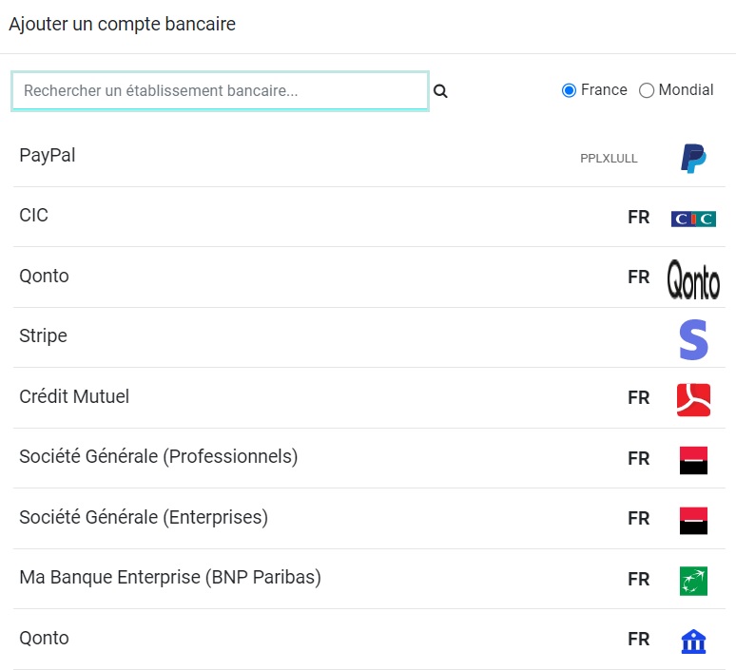
Task: Click the black Qonto wordmark logo
Action: tap(693, 278)
